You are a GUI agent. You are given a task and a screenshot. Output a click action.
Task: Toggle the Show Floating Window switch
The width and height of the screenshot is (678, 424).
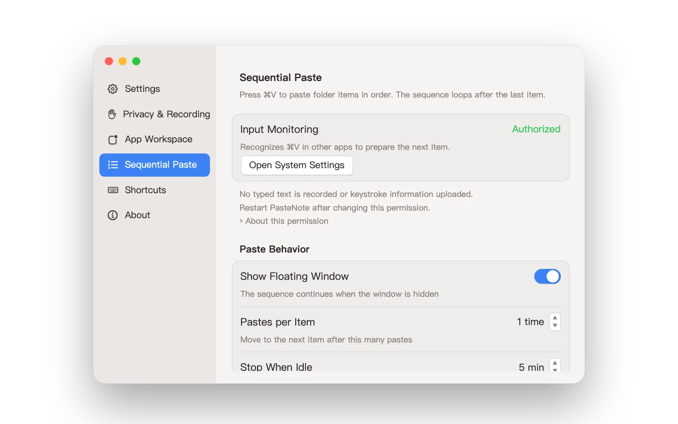click(547, 277)
